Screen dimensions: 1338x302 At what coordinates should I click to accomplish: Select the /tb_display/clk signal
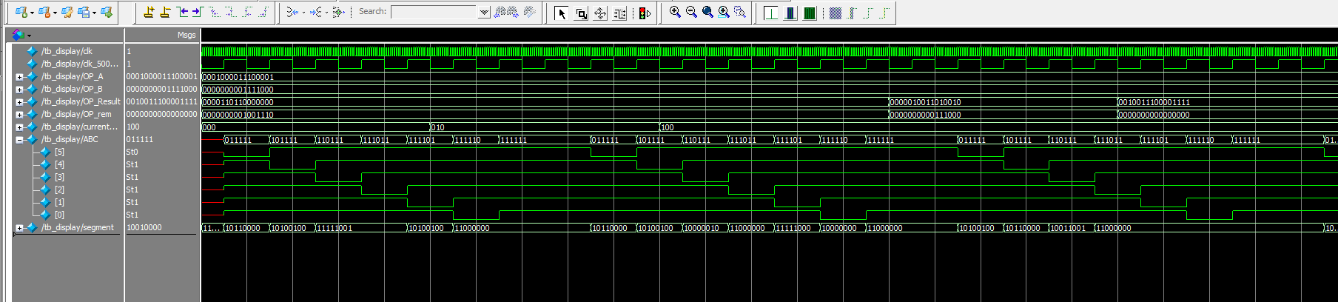click(x=67, y=51)
